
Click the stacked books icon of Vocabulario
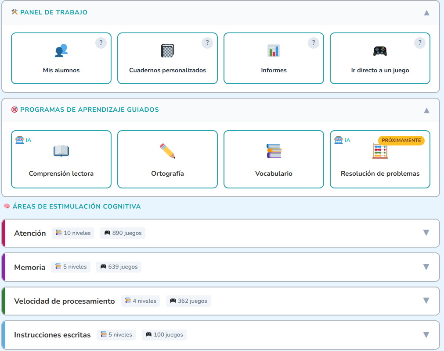click(x=274, y=151)
